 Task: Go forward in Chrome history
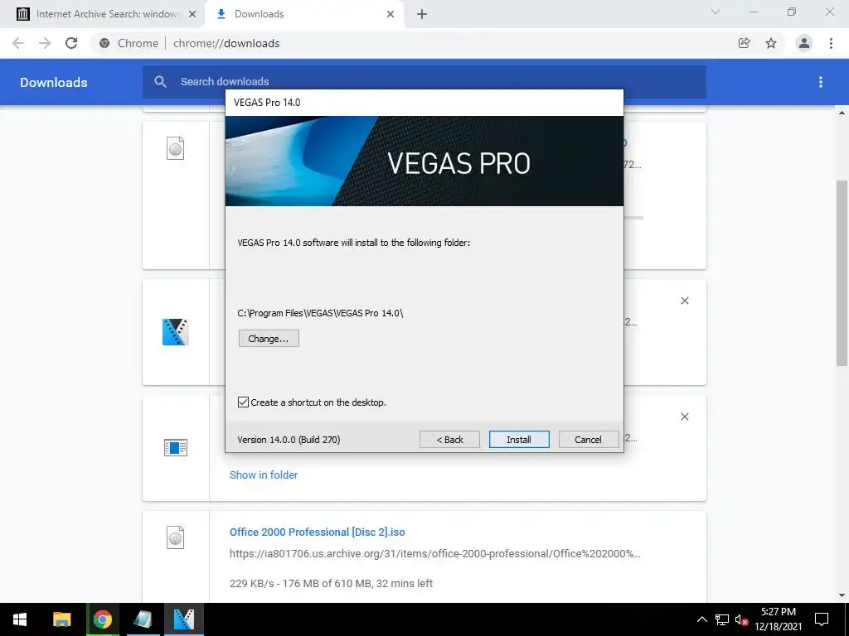pyautogui.click(x=45, y=43)
